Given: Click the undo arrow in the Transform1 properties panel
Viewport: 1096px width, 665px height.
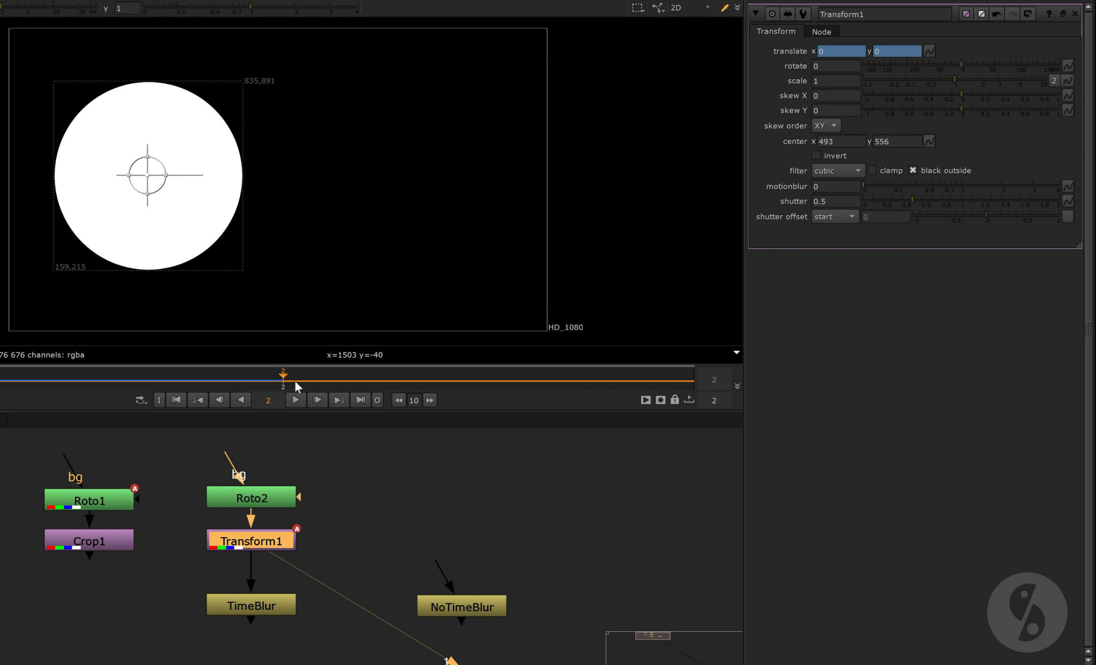Looking at the screenshot, I should click(996, 14).
